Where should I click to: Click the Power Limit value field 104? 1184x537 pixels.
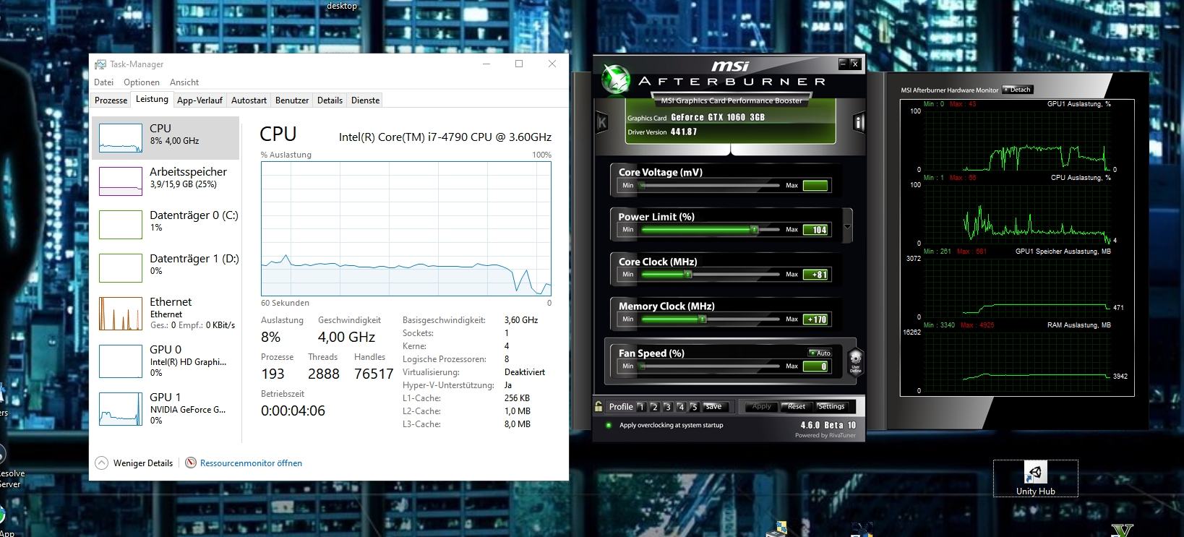(x=815, y=230)
